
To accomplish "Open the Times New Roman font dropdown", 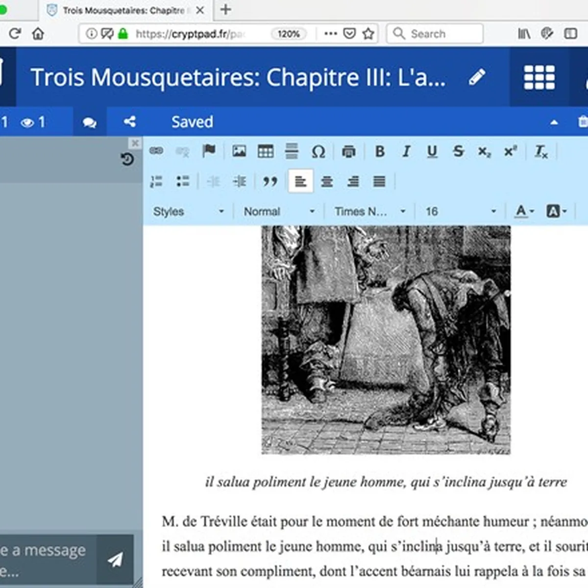I will coord(370,211).
